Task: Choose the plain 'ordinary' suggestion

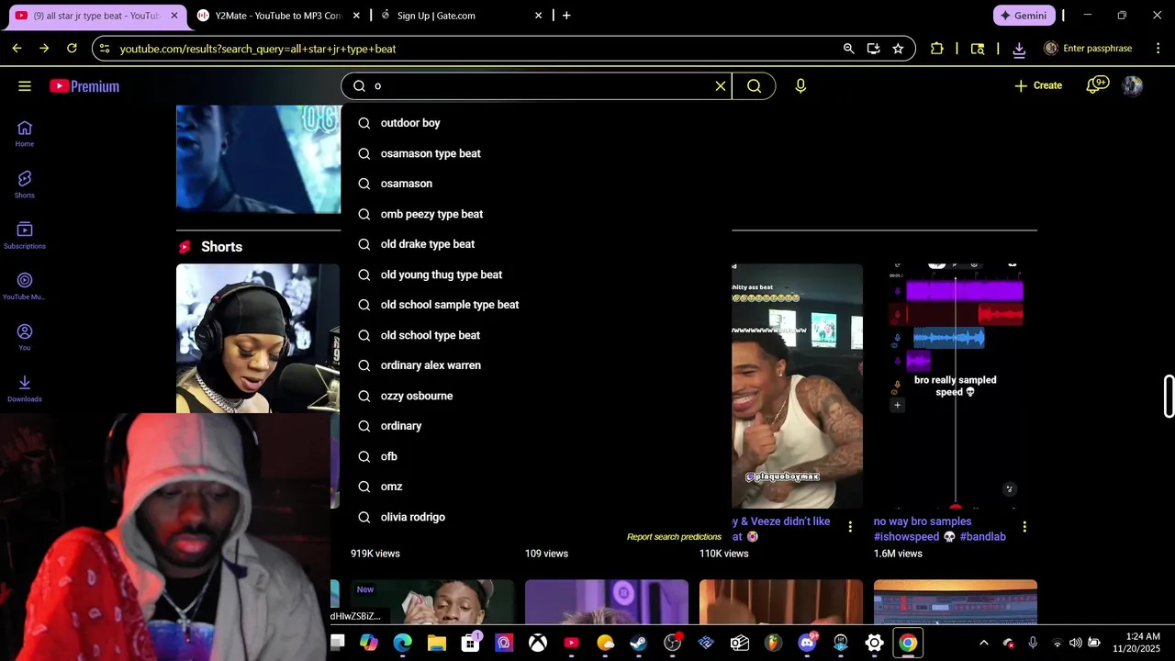Action: coord(536,426)
